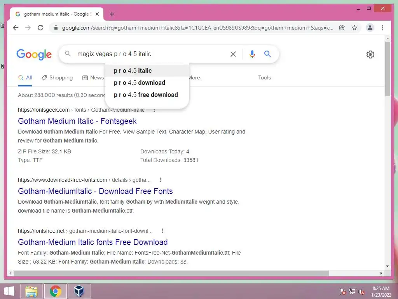Open the muted volume icon in tray
The width and height of the screenshot is (398, 299).
361,292
